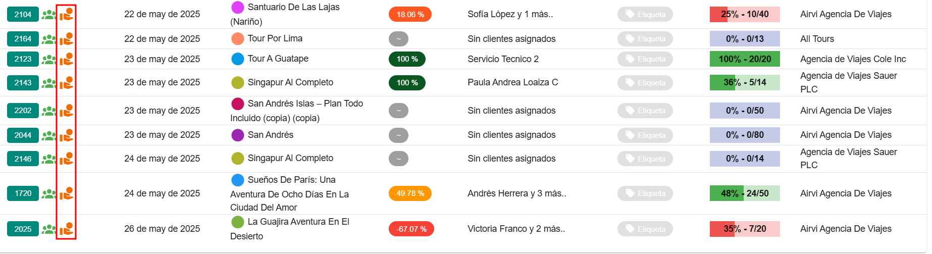
Task: Click the orange client icon in row 2164
Action: coord(66,39)
